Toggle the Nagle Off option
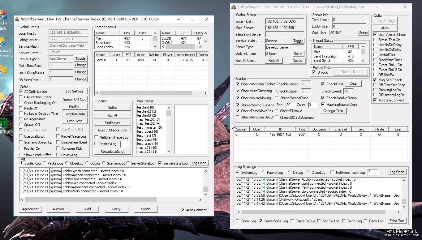Image resolution: width=422 pixels, height=240 pixels. pos(21,108)
